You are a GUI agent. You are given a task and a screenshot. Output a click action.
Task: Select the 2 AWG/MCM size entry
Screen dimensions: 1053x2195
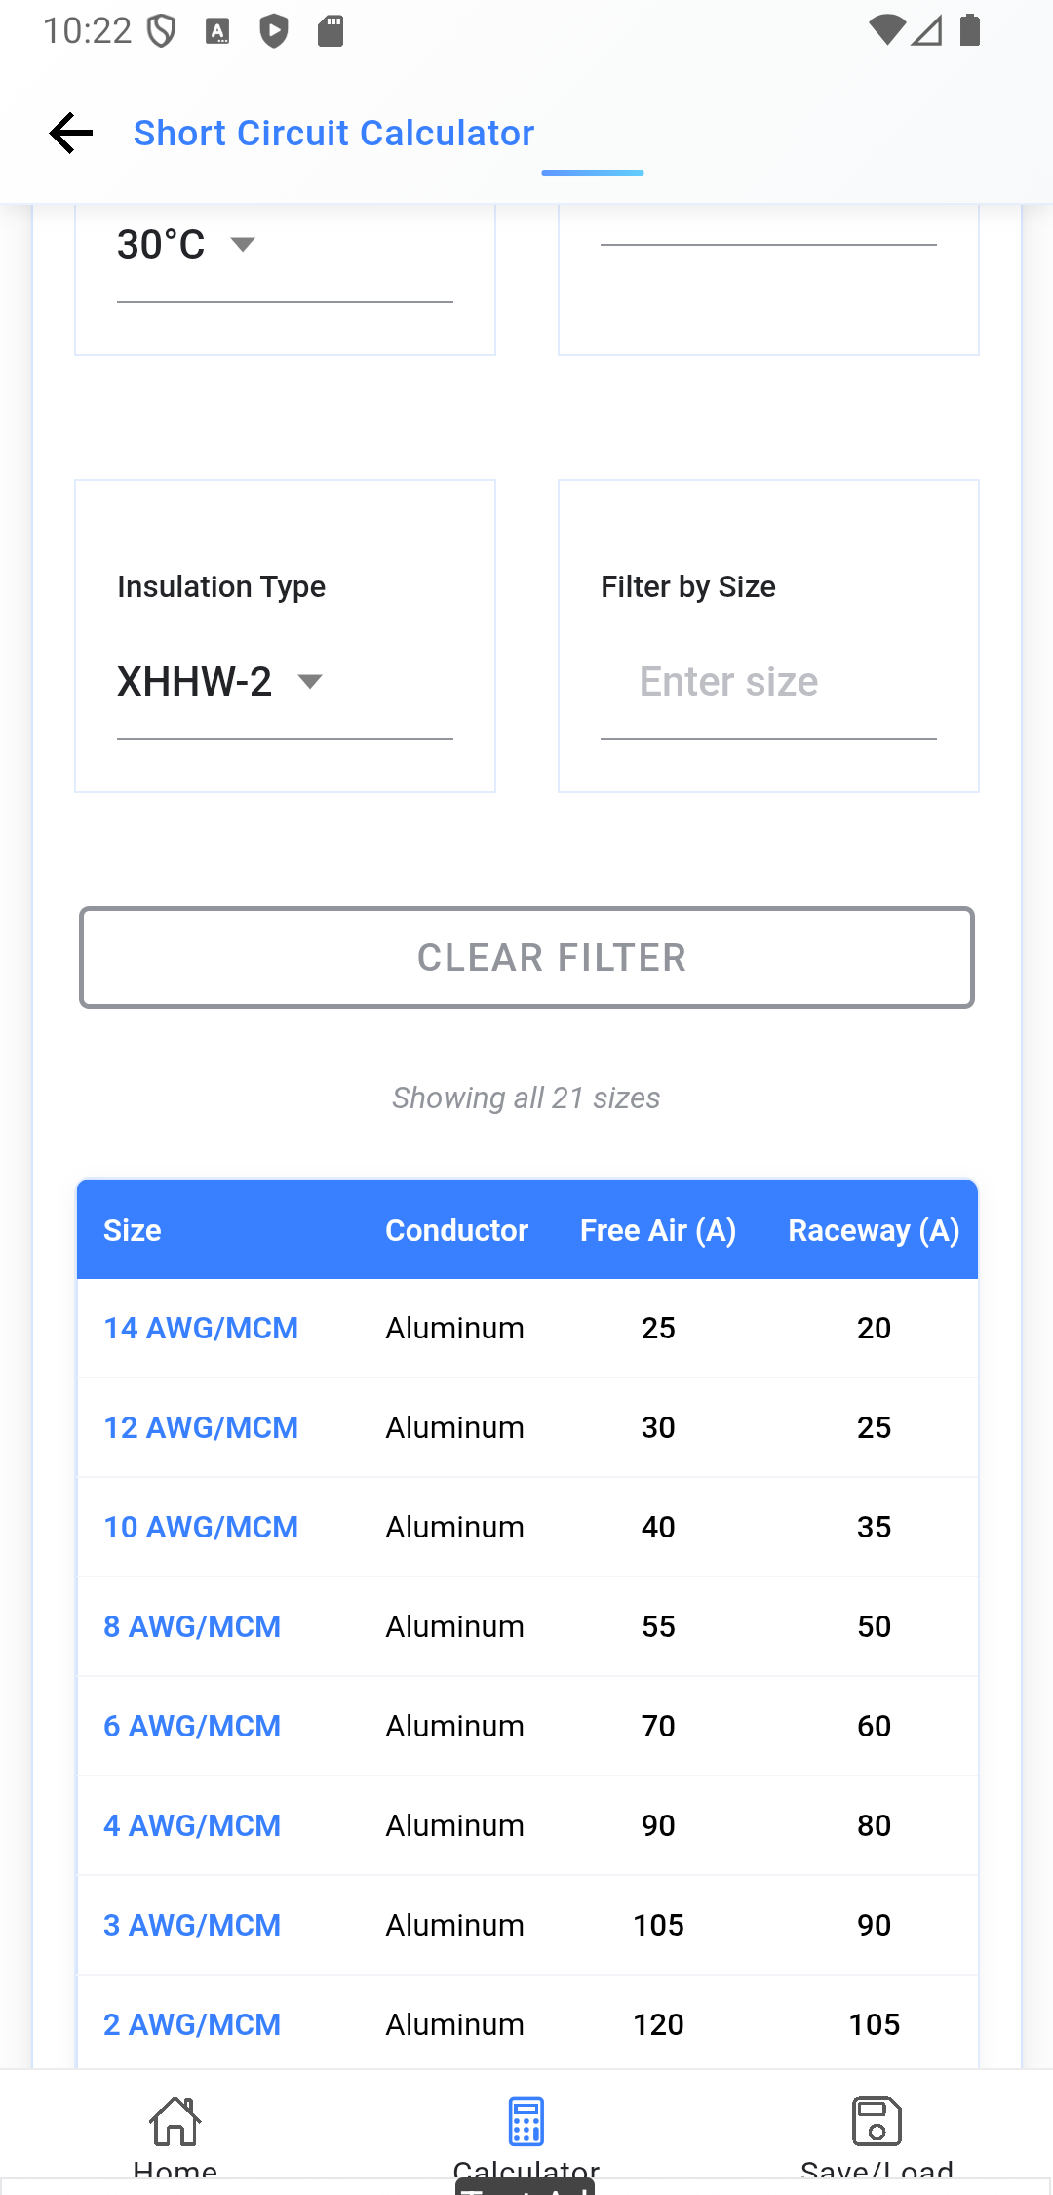pos(192,2024)
